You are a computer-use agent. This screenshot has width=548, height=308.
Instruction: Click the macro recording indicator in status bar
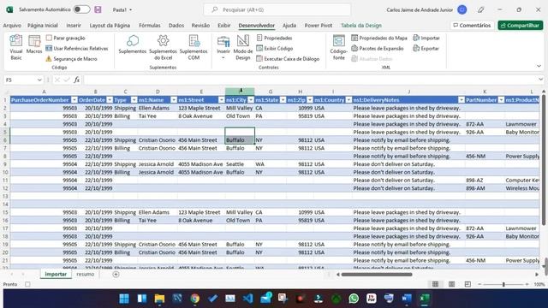click(x=27, y=284)
